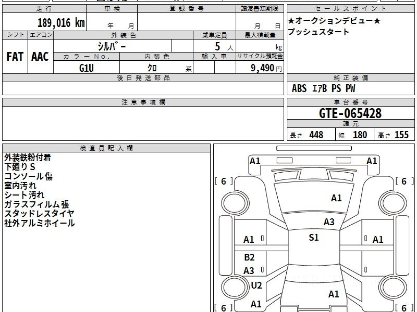This screenshot has width=417, height=312.
Task: Click the 乗車定員 header
Action: (x=214, y=35)
